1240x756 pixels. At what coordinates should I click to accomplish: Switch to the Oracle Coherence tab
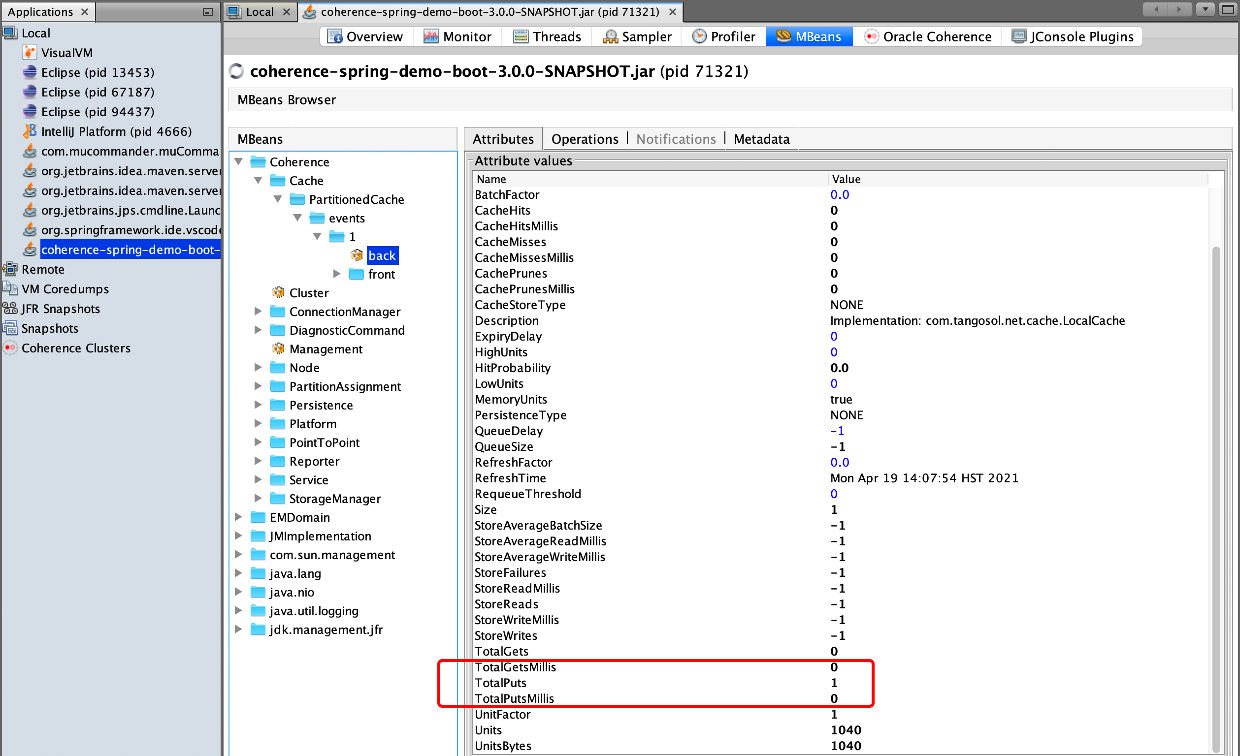(927, 36)
